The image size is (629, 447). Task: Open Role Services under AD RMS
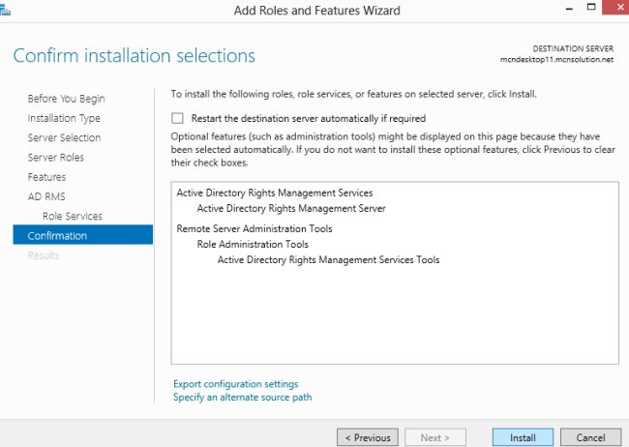72,216
